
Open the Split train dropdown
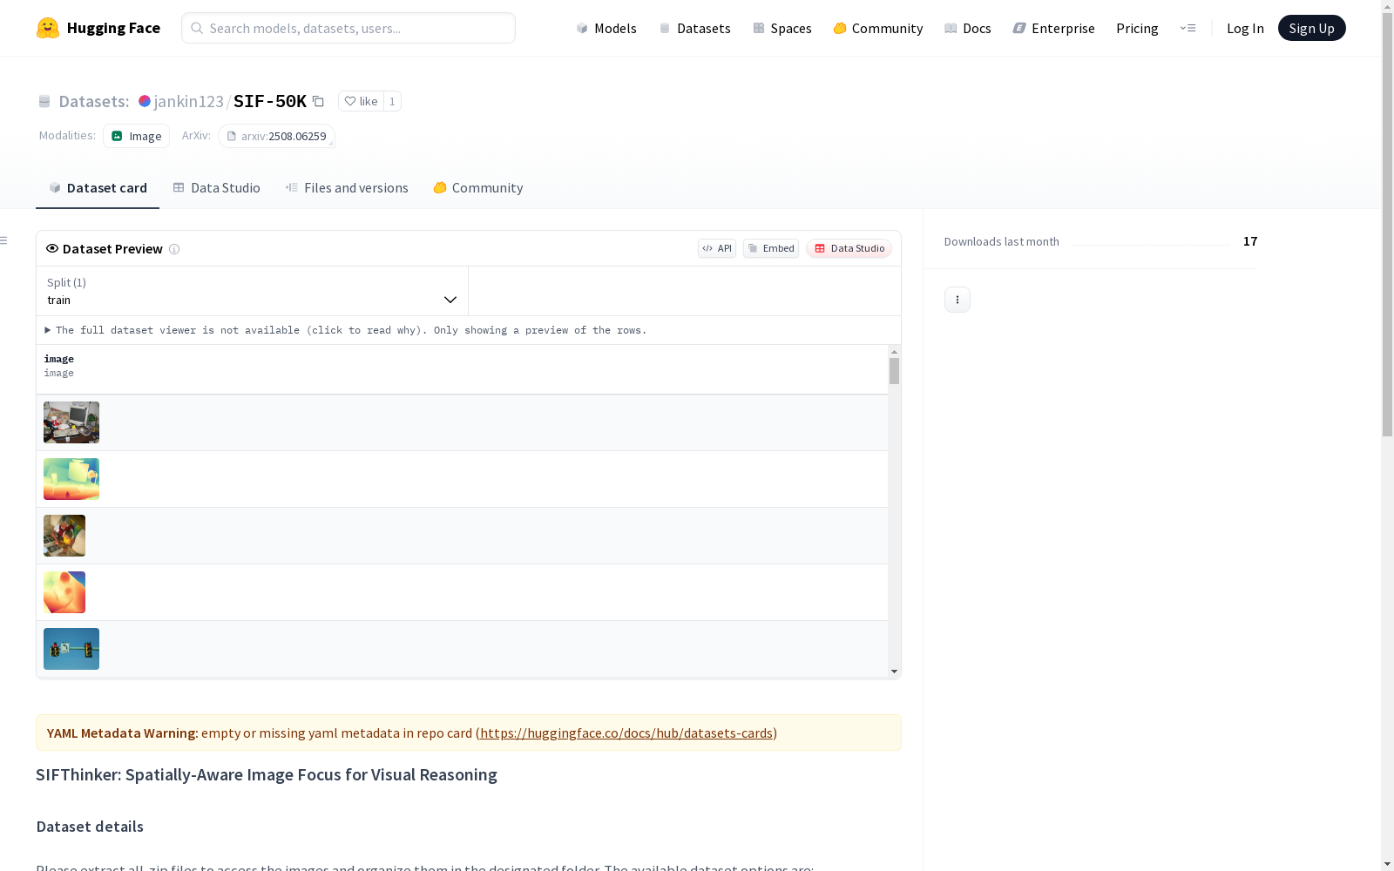pos(253,291)
